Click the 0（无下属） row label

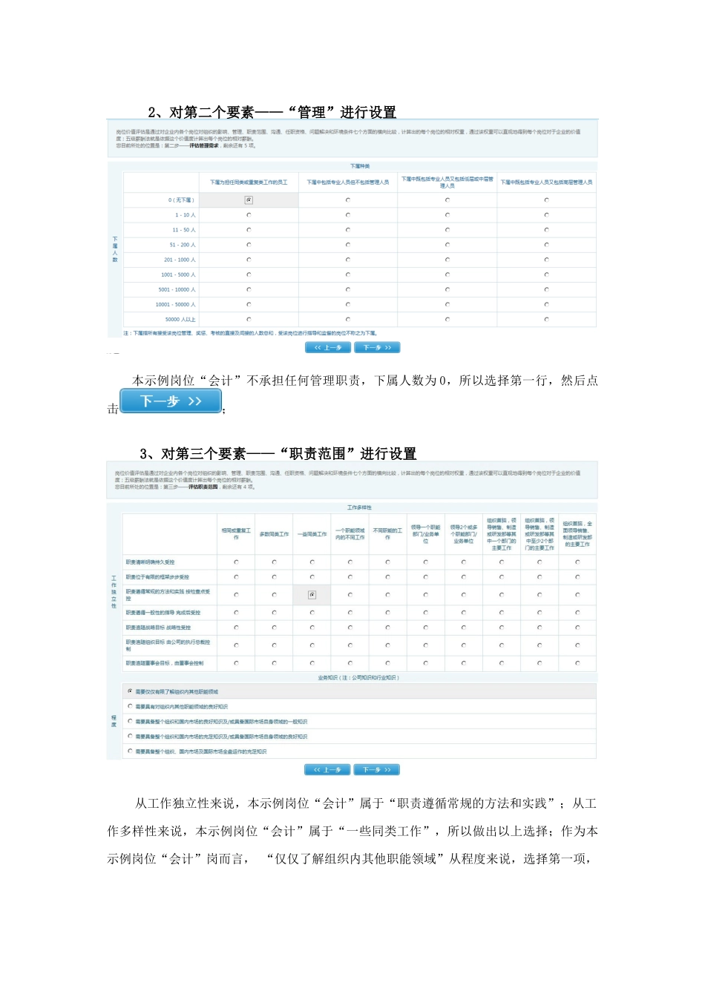point(181,200)
